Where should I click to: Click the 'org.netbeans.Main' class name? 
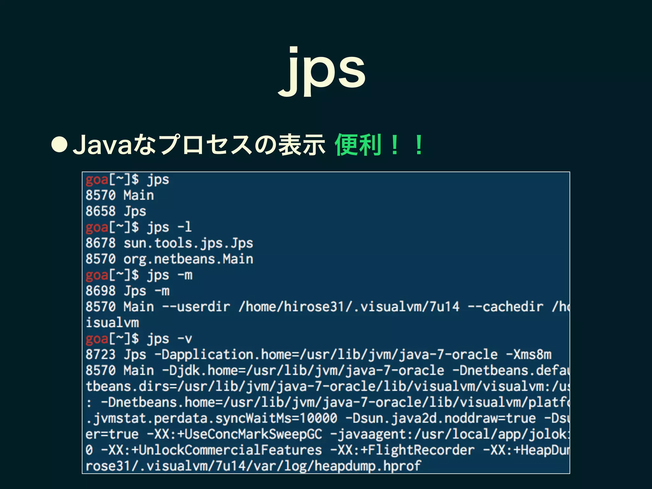188,259
